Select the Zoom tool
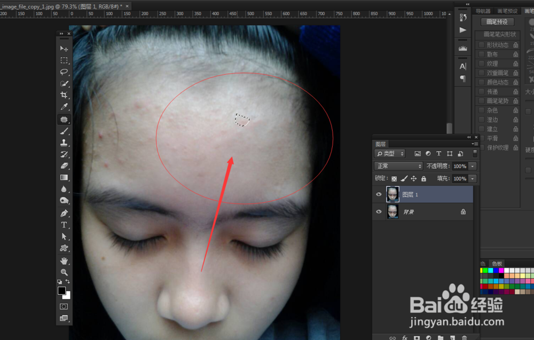Screen dimensions: 534x340 tap(64, 272)
